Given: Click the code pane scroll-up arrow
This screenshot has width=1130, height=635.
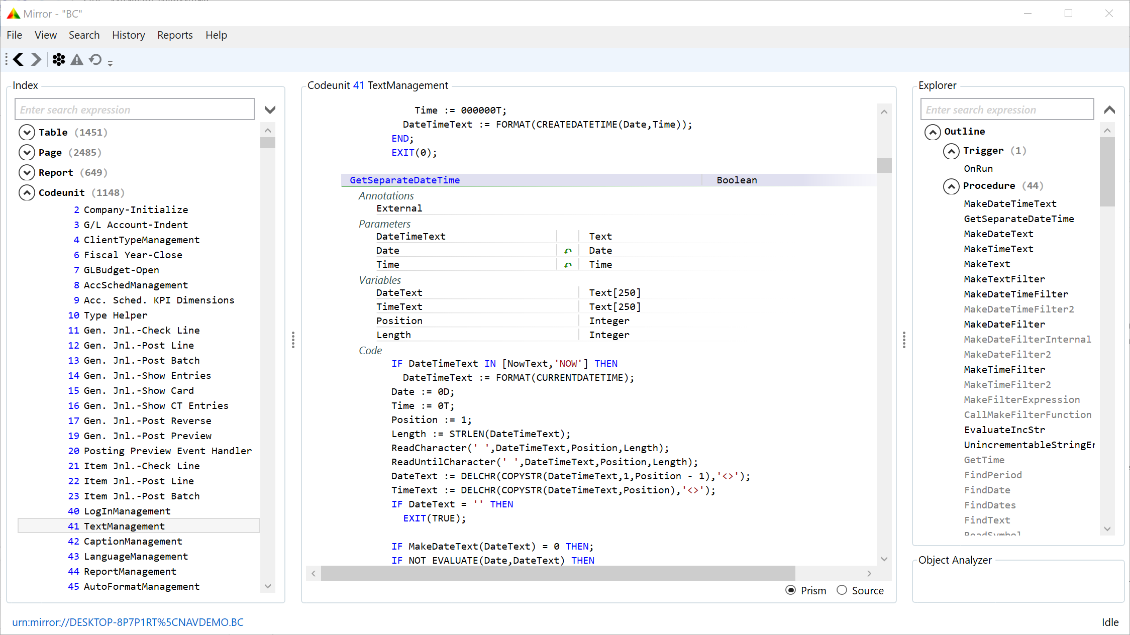Looking at the screenshot, I should (884, 112).
